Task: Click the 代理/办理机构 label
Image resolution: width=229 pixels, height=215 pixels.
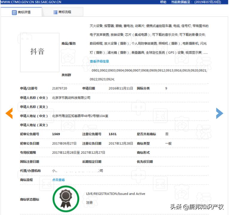Action: pyautogui.click(x=30, y=171)
